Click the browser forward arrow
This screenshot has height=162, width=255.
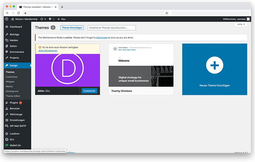pos(13,13)
